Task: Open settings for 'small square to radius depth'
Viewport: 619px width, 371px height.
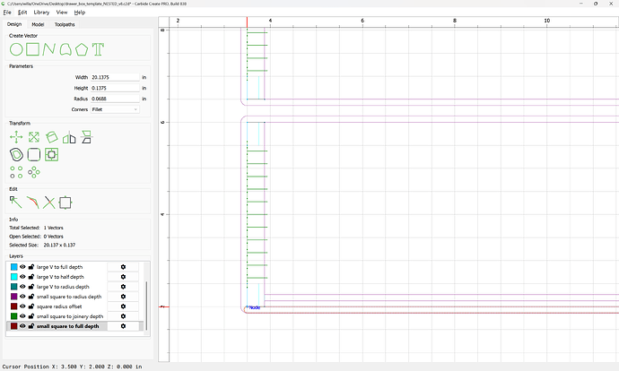Action: [123, 297]
